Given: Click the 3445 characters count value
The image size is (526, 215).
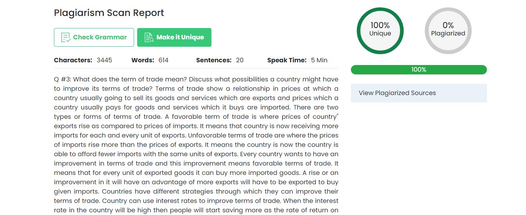Looking at the screenshot, I should 104,60.
